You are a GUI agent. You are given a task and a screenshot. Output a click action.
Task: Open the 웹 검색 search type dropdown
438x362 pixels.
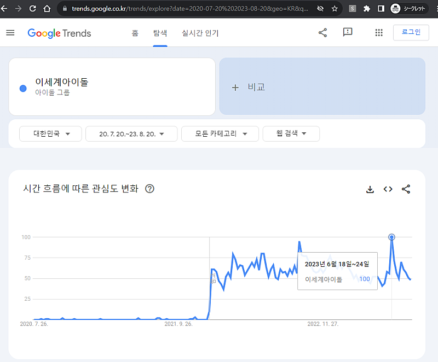coord(291,133)
